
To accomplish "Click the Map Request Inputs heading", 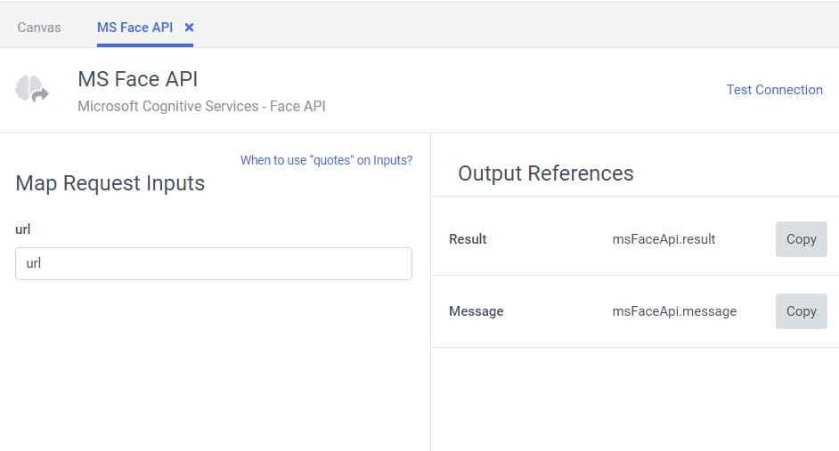I will 110,183.
